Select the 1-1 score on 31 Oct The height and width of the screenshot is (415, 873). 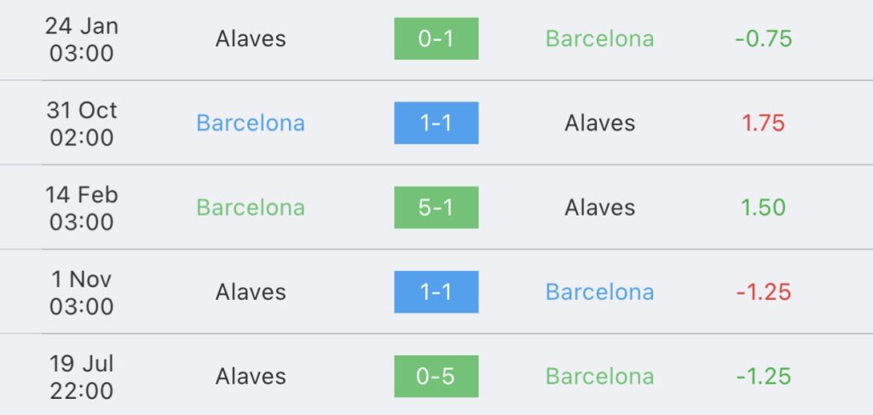click(x=436, y=123)
